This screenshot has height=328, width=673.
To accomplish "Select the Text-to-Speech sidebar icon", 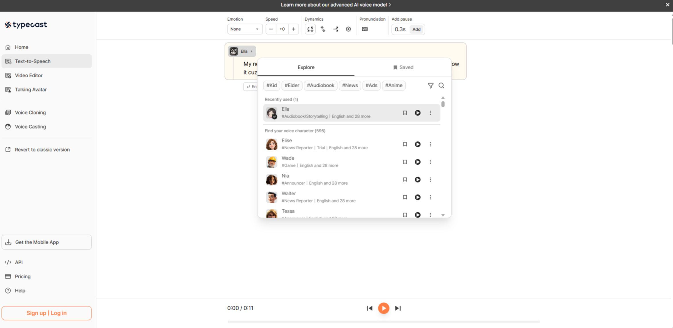I will [x=8, y=61].
